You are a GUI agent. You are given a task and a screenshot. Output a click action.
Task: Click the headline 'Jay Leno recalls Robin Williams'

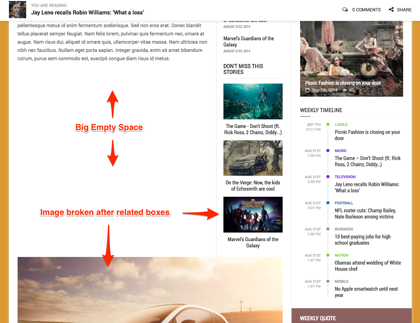tap(87, 13)
